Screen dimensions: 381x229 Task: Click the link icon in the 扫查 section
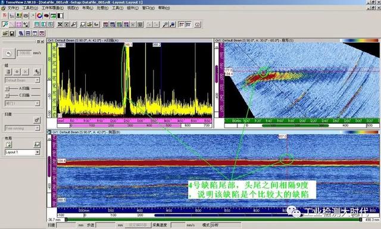point(37,120)
